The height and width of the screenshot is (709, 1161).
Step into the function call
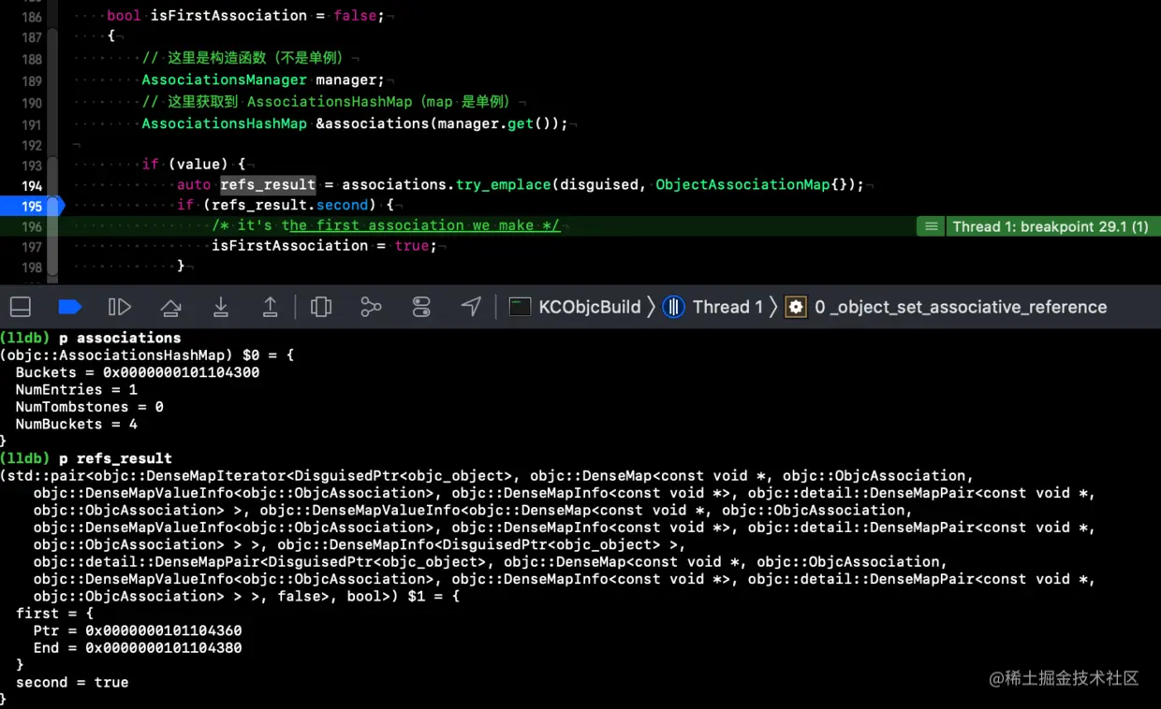point(221,307)
